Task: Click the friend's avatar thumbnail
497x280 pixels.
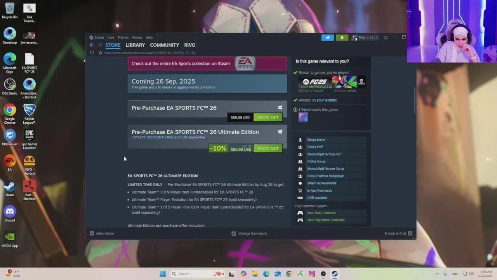Action: (x=303, y=117)
